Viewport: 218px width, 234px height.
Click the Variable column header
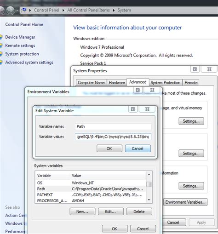(52, 176)
